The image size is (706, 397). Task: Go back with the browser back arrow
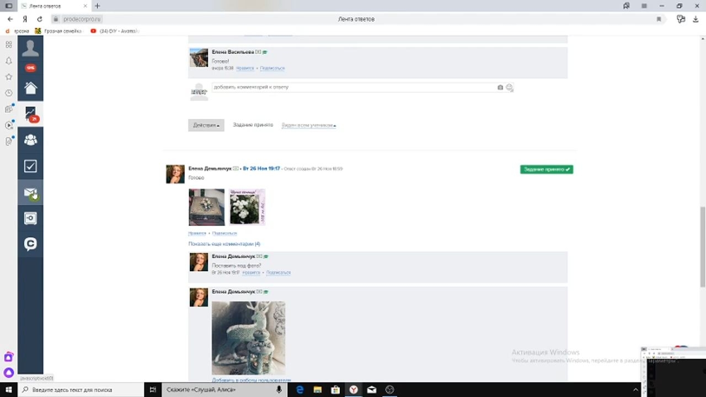pyautogui.click(x=10, y=19)
